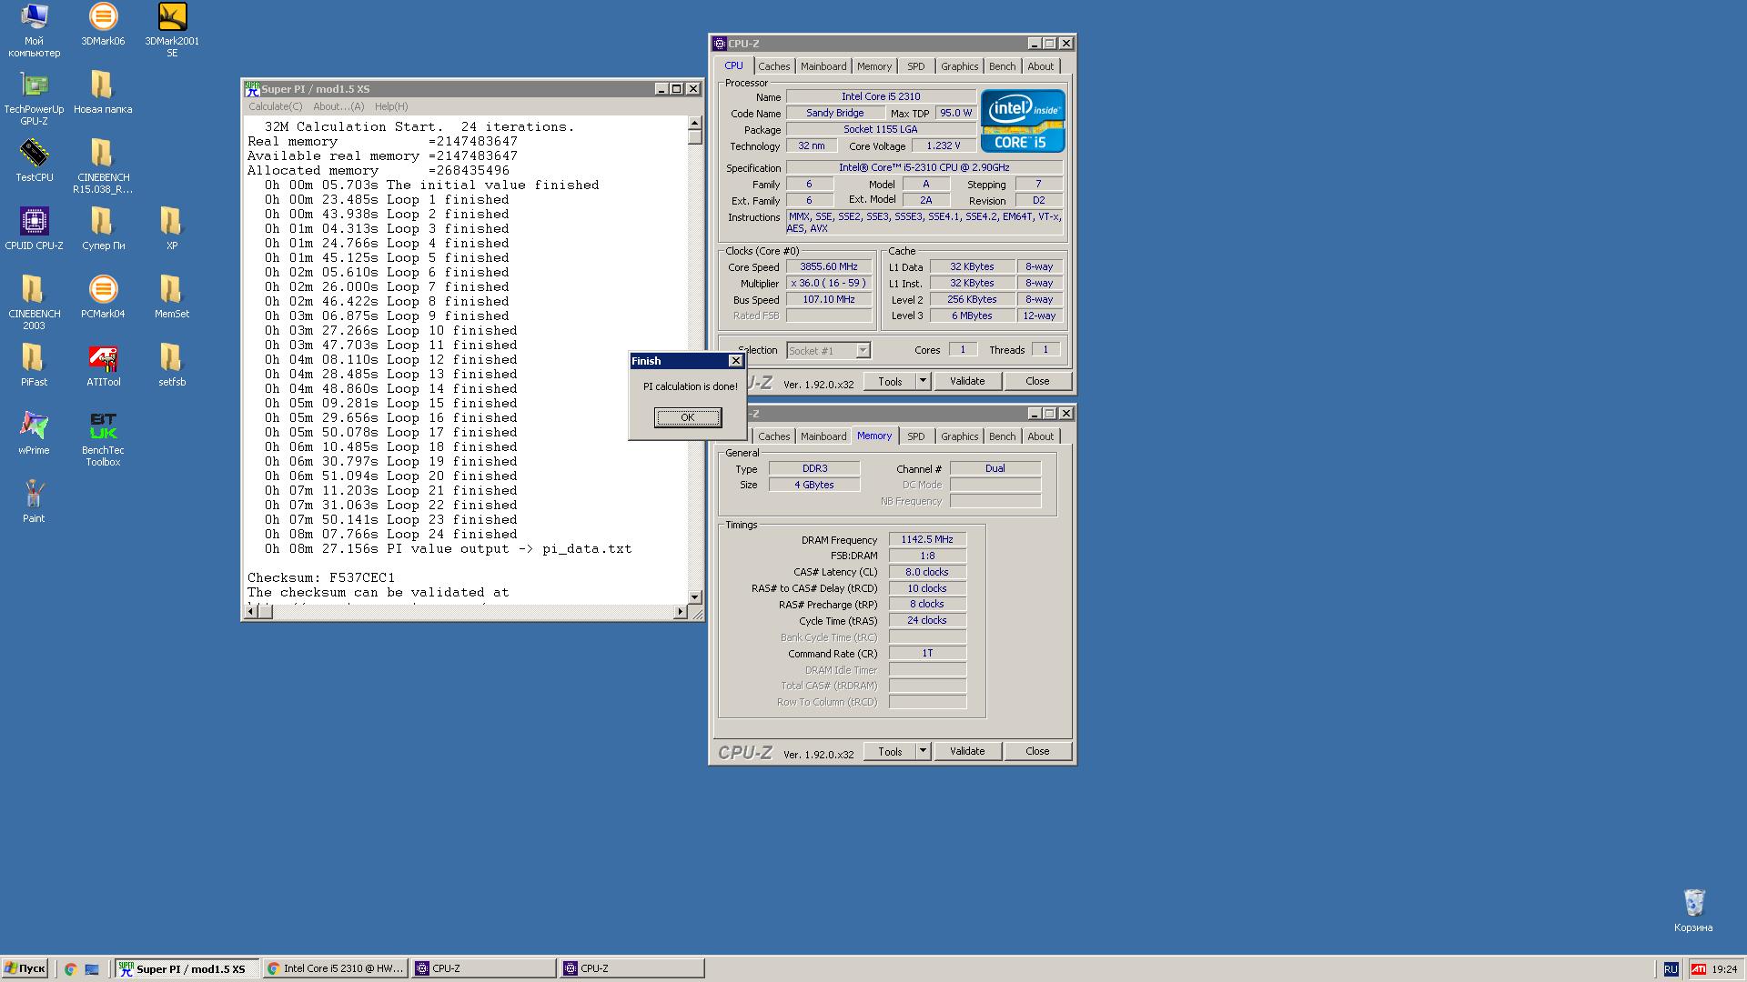Select CPU tab in top CPU-Z
The image size is (1747, 982).
point(733,65)
